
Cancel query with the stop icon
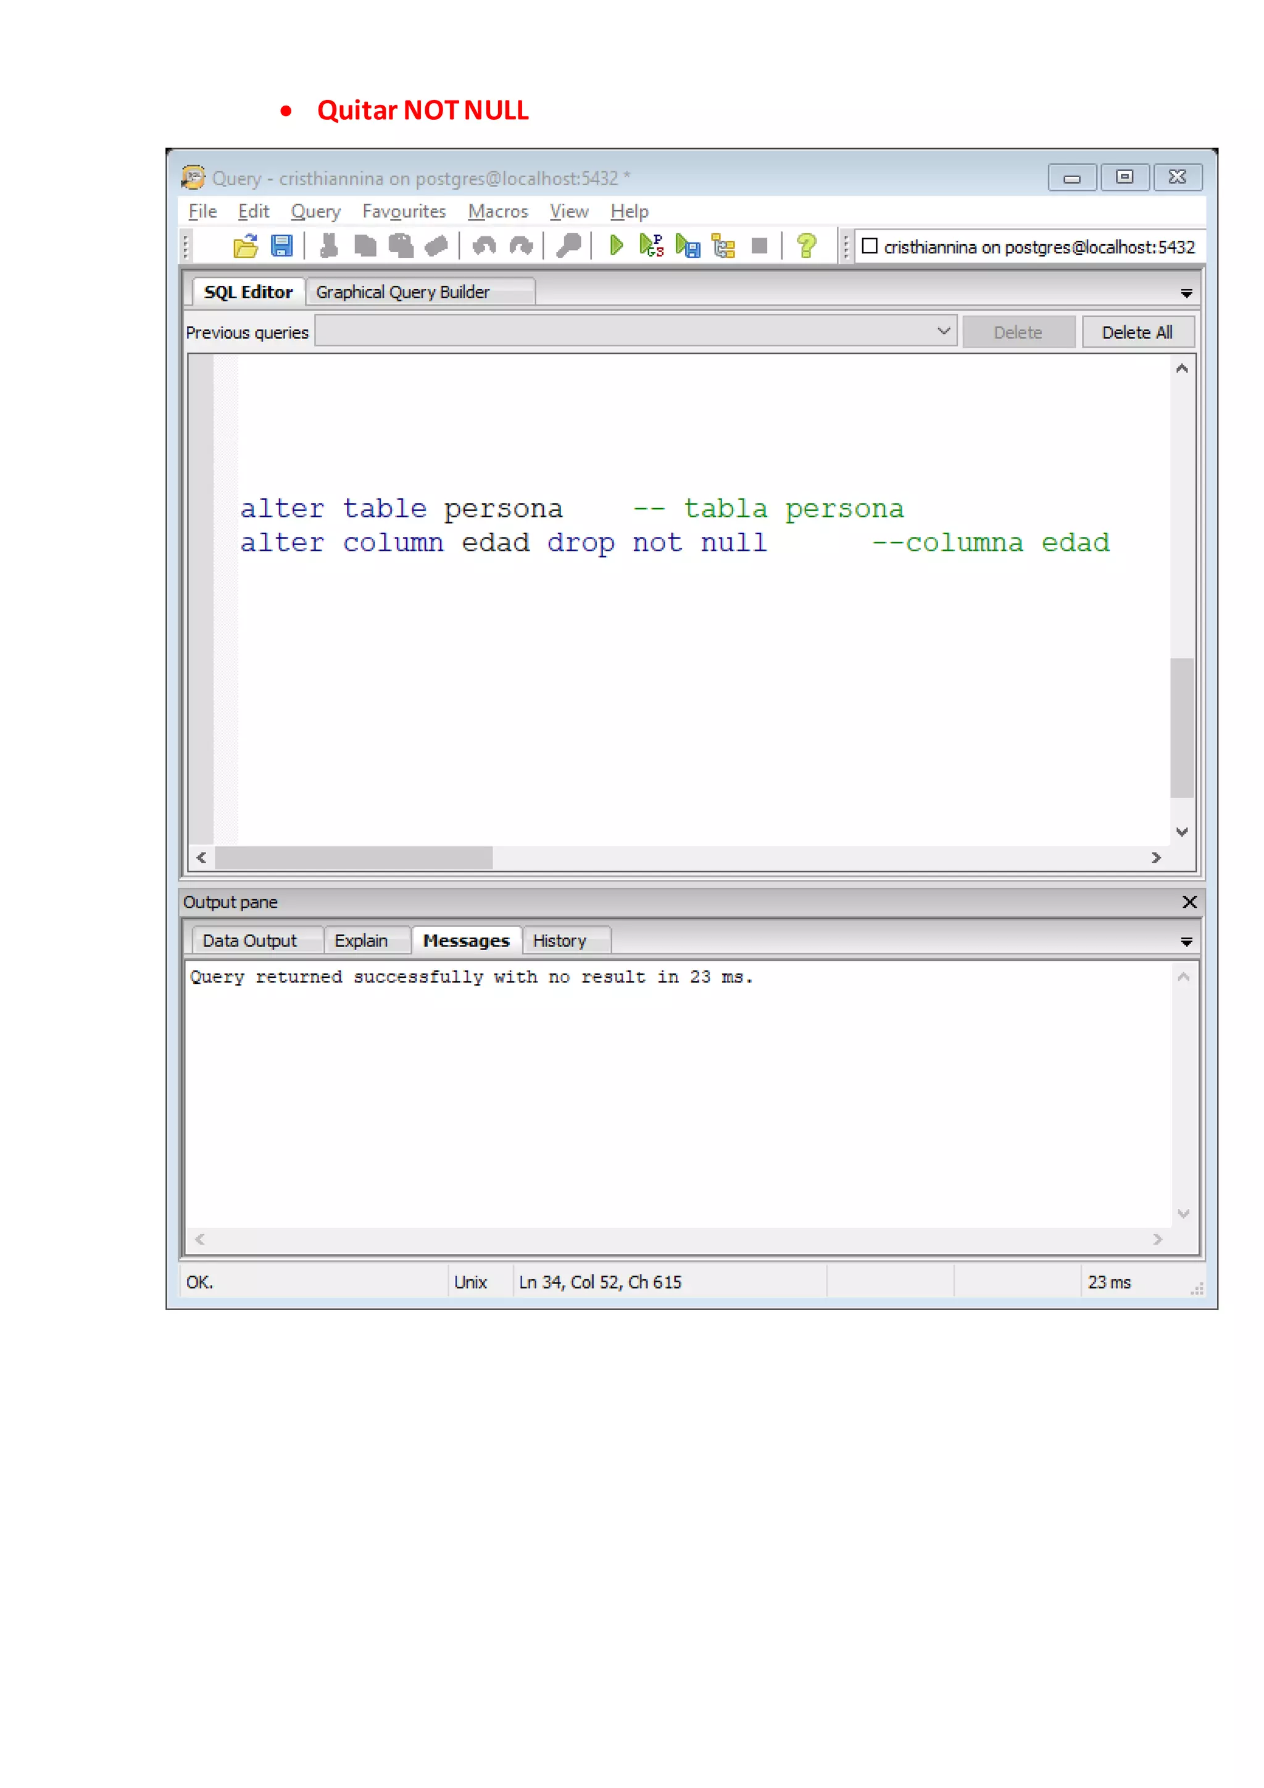pos(760,246)
